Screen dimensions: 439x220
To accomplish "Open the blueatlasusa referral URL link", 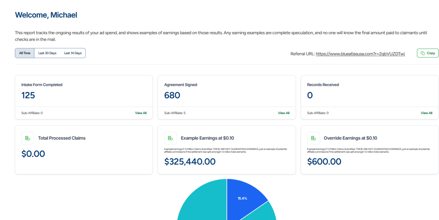I will pos(360,54).
